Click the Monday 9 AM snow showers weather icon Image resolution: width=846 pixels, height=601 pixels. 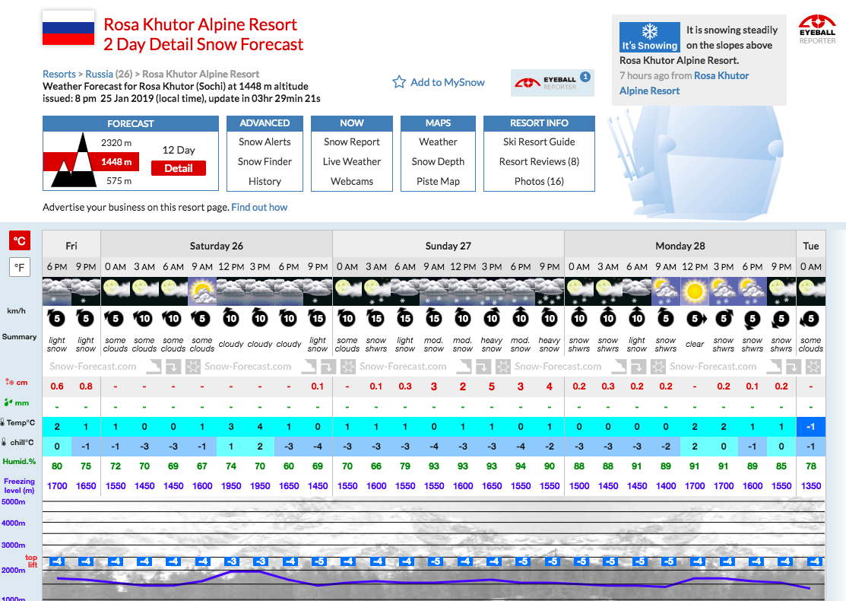coord(666,291)
